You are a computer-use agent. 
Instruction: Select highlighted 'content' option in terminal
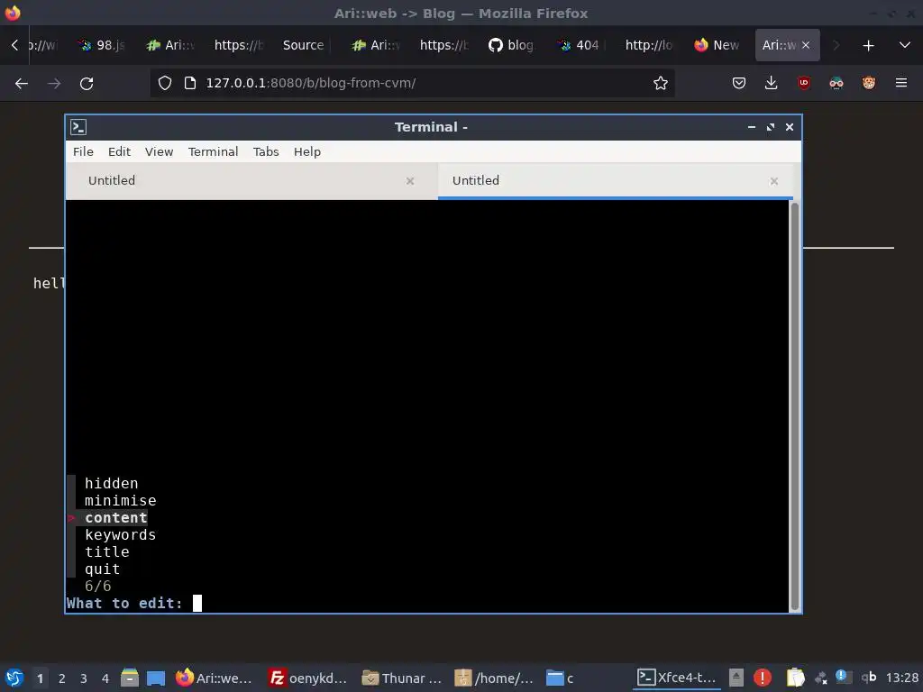(116, 518)
